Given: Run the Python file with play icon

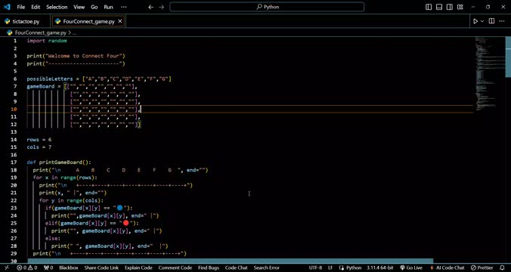Looking at the screenshot, I should (475, 21).
